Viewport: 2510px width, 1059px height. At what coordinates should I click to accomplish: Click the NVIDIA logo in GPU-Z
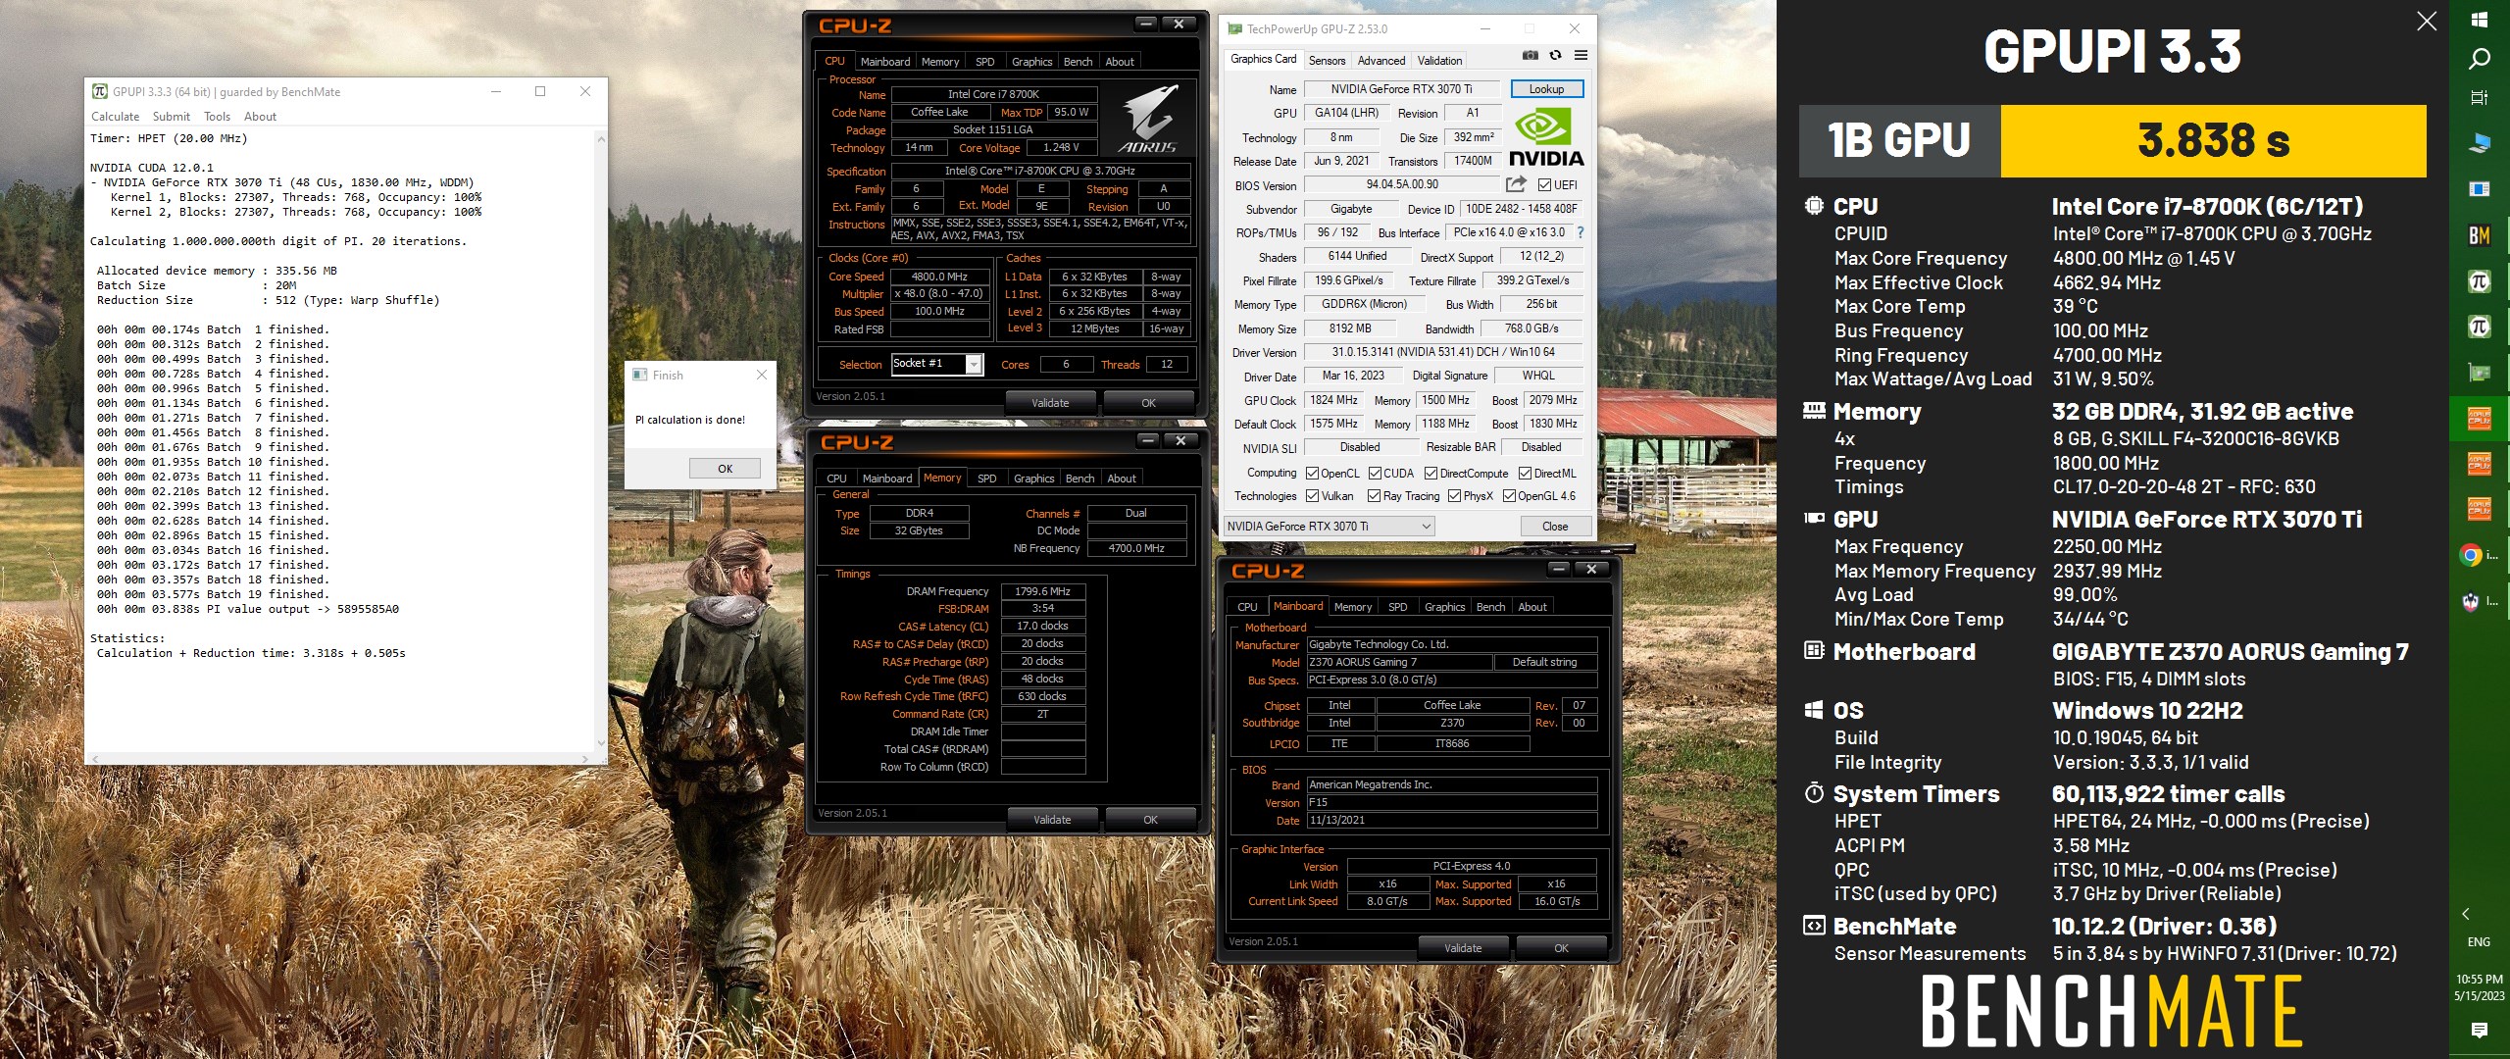click(1546, 138)
